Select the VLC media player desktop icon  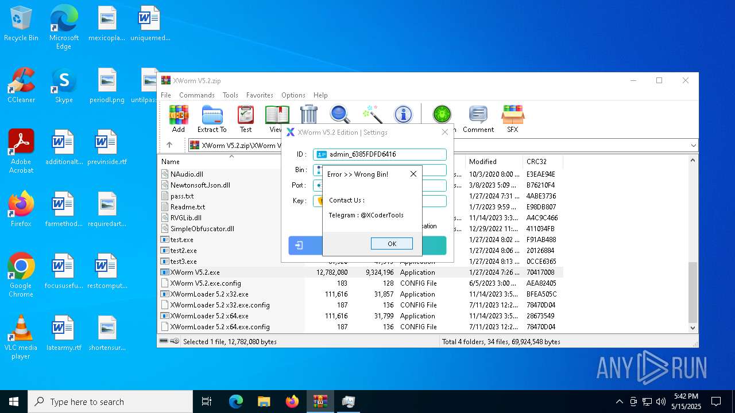click(x=21, y=337)
